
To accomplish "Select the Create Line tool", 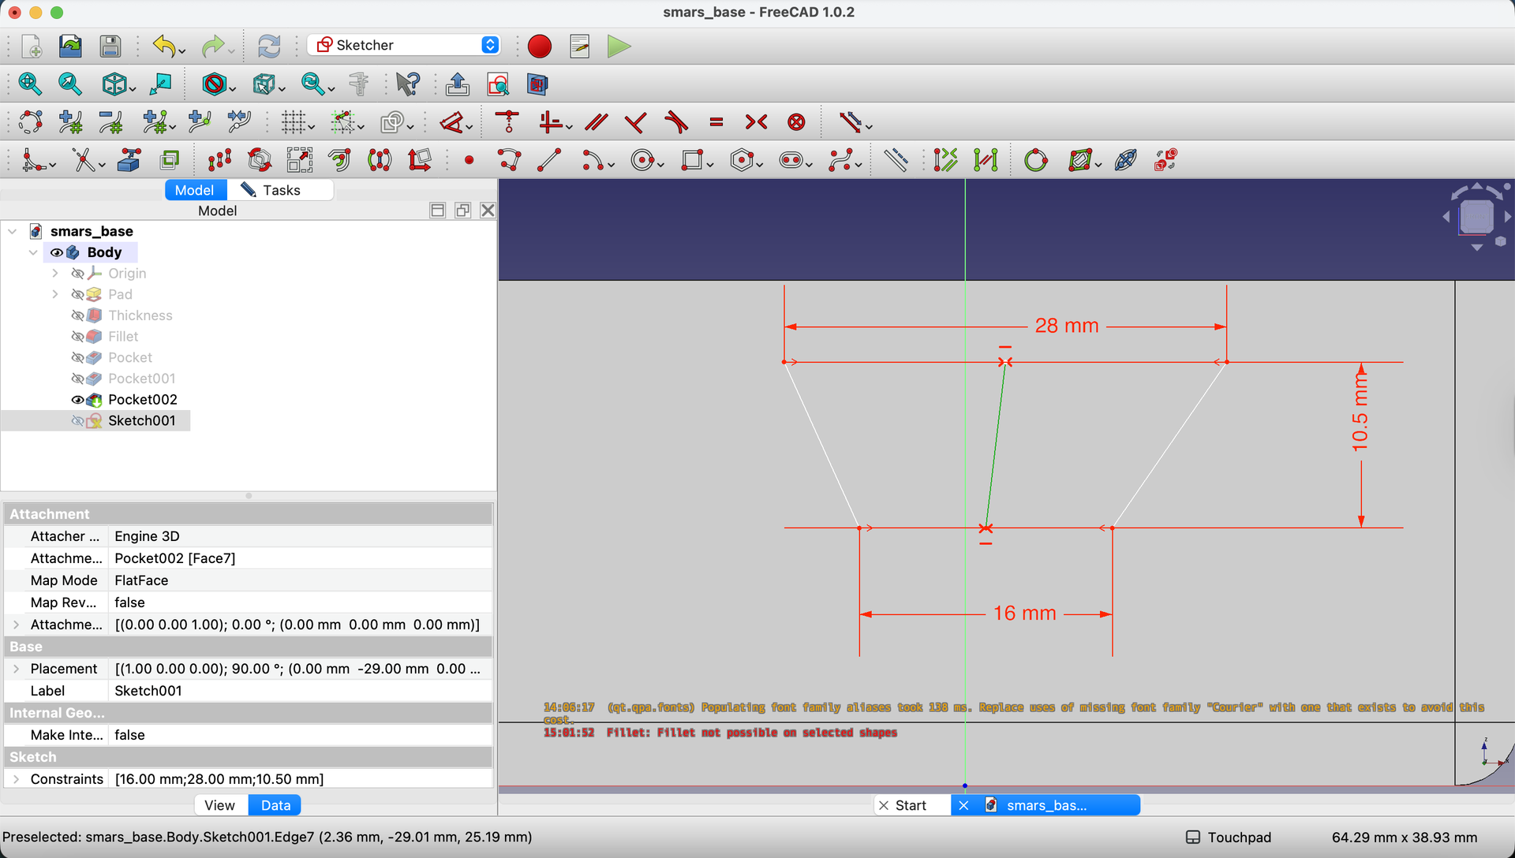I will [x=549, y=160].
